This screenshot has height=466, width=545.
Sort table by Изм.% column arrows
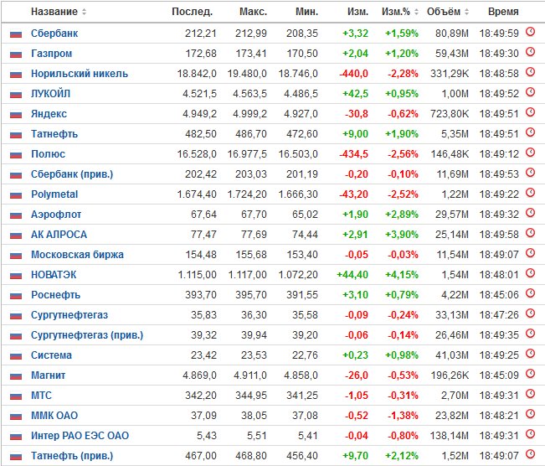pos(416,12)
